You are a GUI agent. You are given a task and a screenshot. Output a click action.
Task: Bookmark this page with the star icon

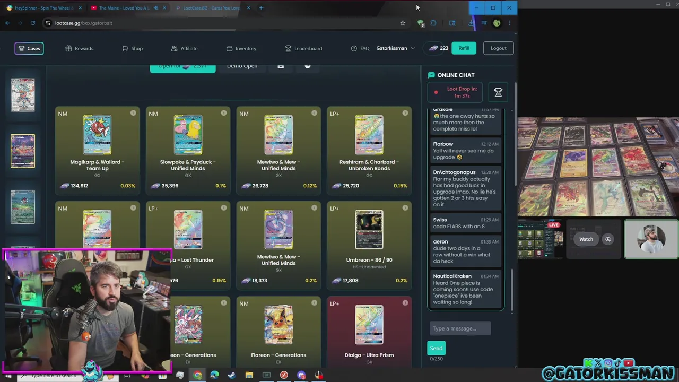coord(403,23)
